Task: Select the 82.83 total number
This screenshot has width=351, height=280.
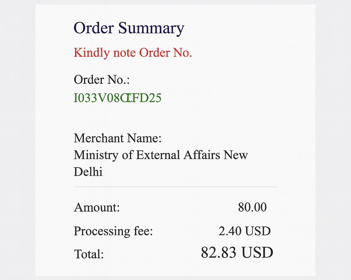Action: pyautogui.click(x=218, y=253)
